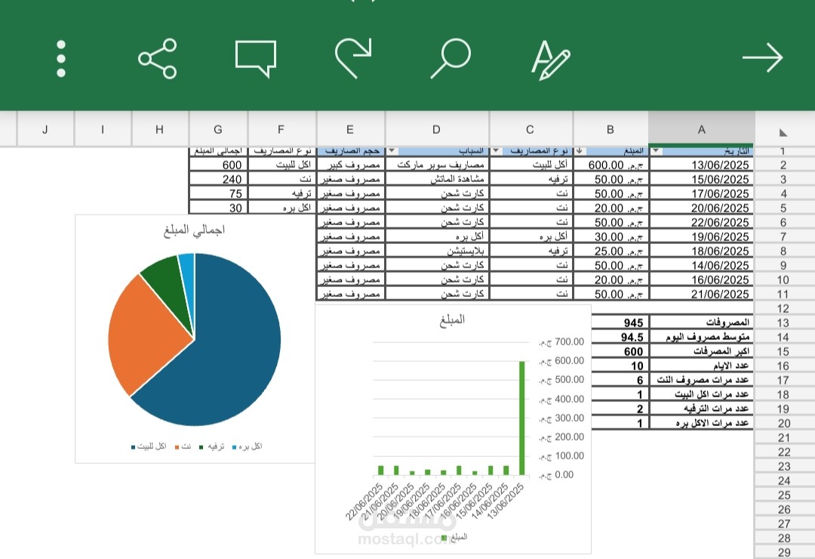Viewport: 815px width, 559px height.
Task: Click the tall green 13/06/2025 bar
Action: (522, 418)
